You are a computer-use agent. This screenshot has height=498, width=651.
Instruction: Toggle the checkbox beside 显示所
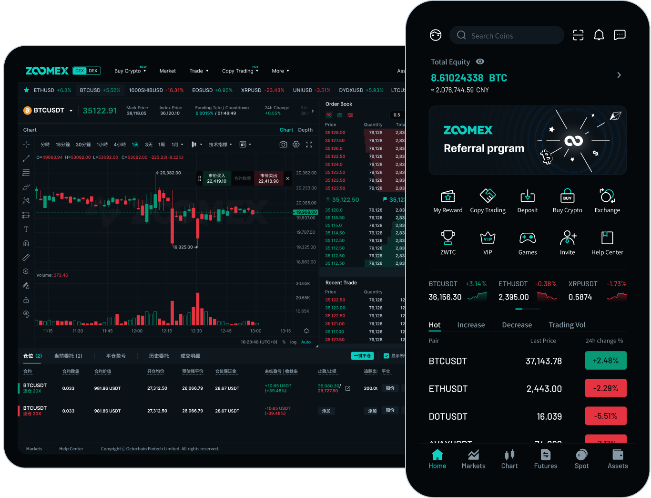pyautogui.click(x=386, y=356)
